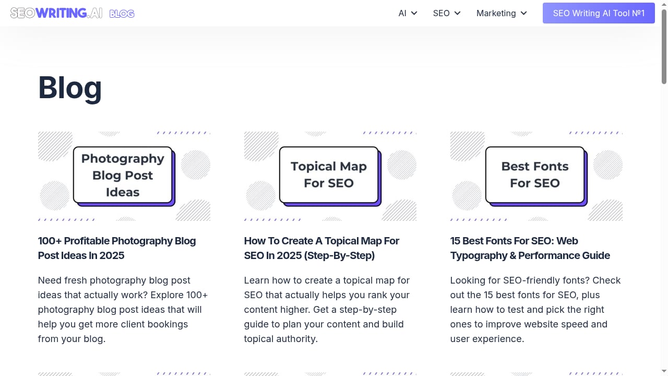Open the Best Fonts For SEO thumbnail

536,176
